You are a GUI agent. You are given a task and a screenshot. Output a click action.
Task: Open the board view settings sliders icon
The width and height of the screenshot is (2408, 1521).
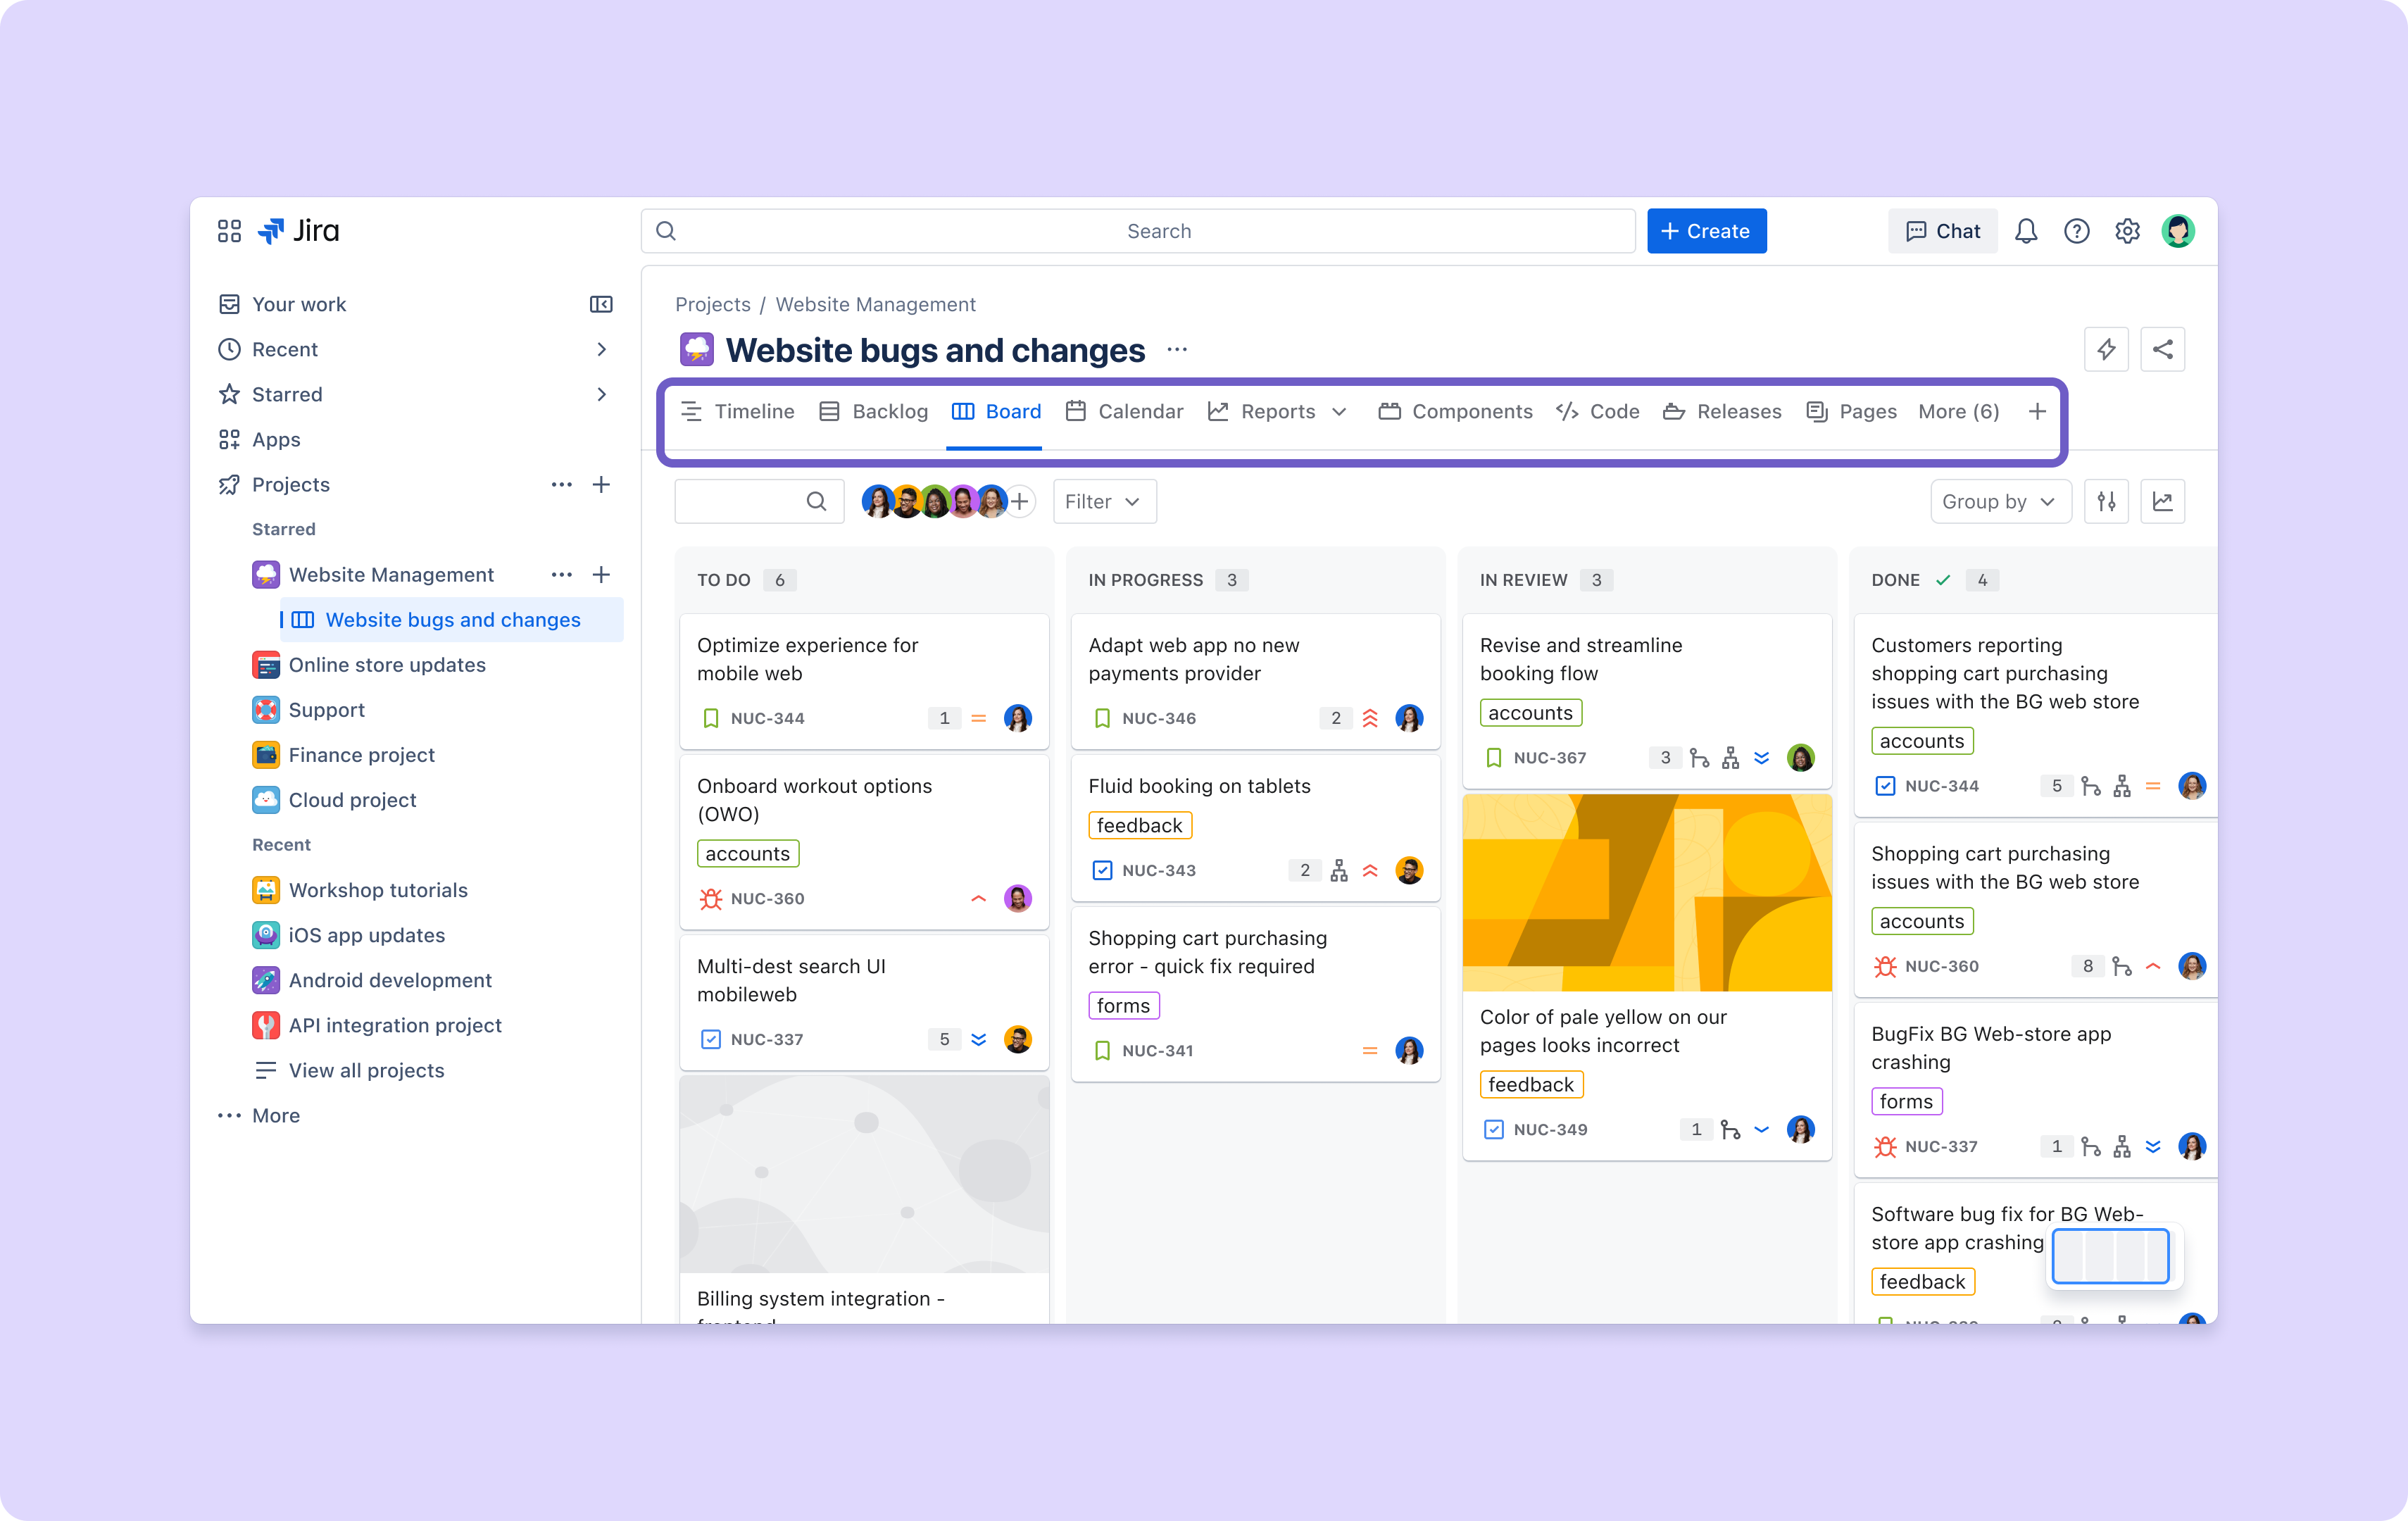(2106, 501)
